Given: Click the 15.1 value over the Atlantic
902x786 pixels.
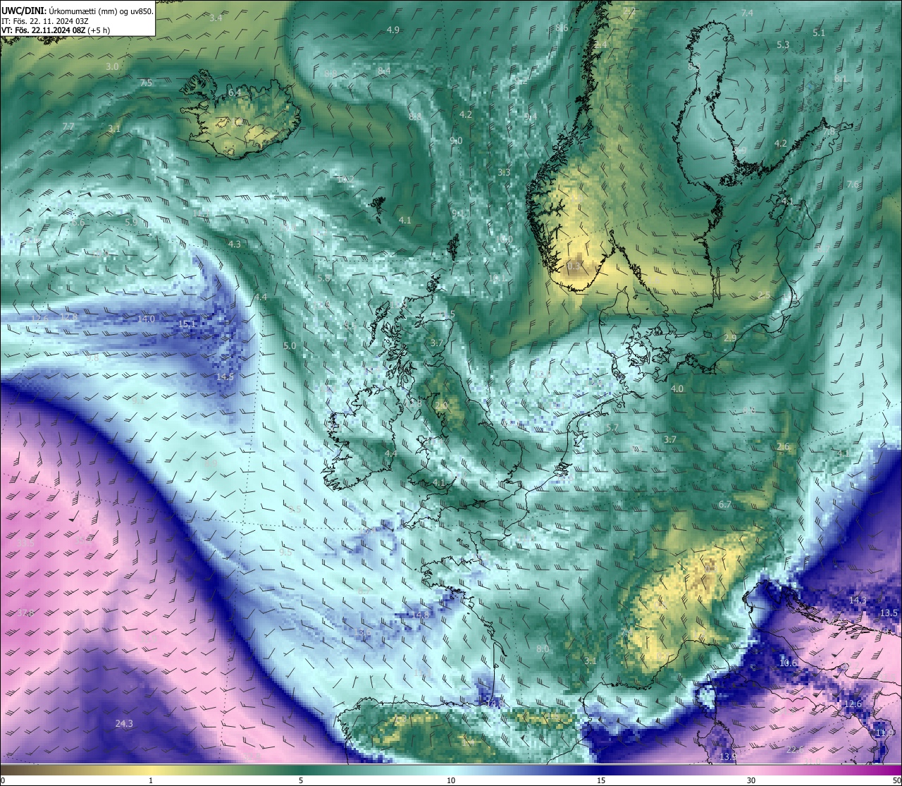Looking at the screenshot, I should [187, 324].
